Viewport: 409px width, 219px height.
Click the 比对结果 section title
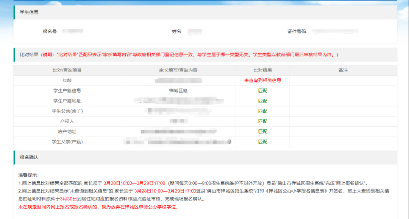coord(29,55)
